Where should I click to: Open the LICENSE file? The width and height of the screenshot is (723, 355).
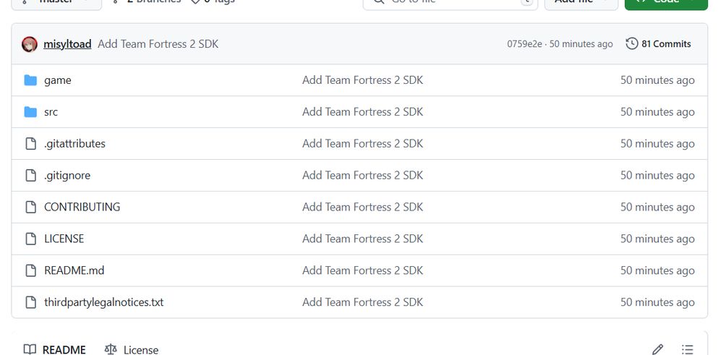coord(64,239)
